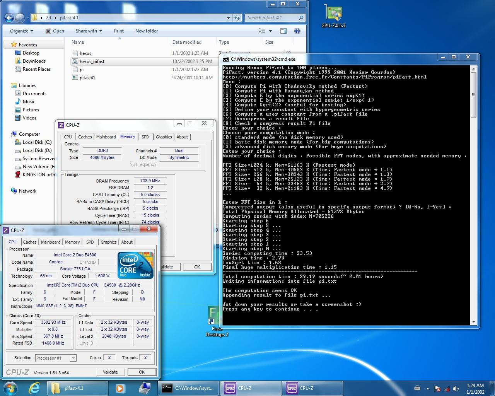495x396 pixels.
Task: Click the Favorites star icon in sidebar
Action: [x=14, y=44]
